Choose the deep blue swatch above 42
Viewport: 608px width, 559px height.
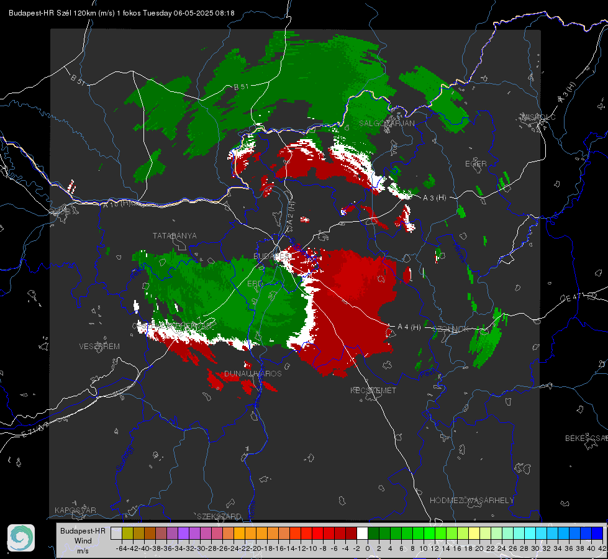597,533
